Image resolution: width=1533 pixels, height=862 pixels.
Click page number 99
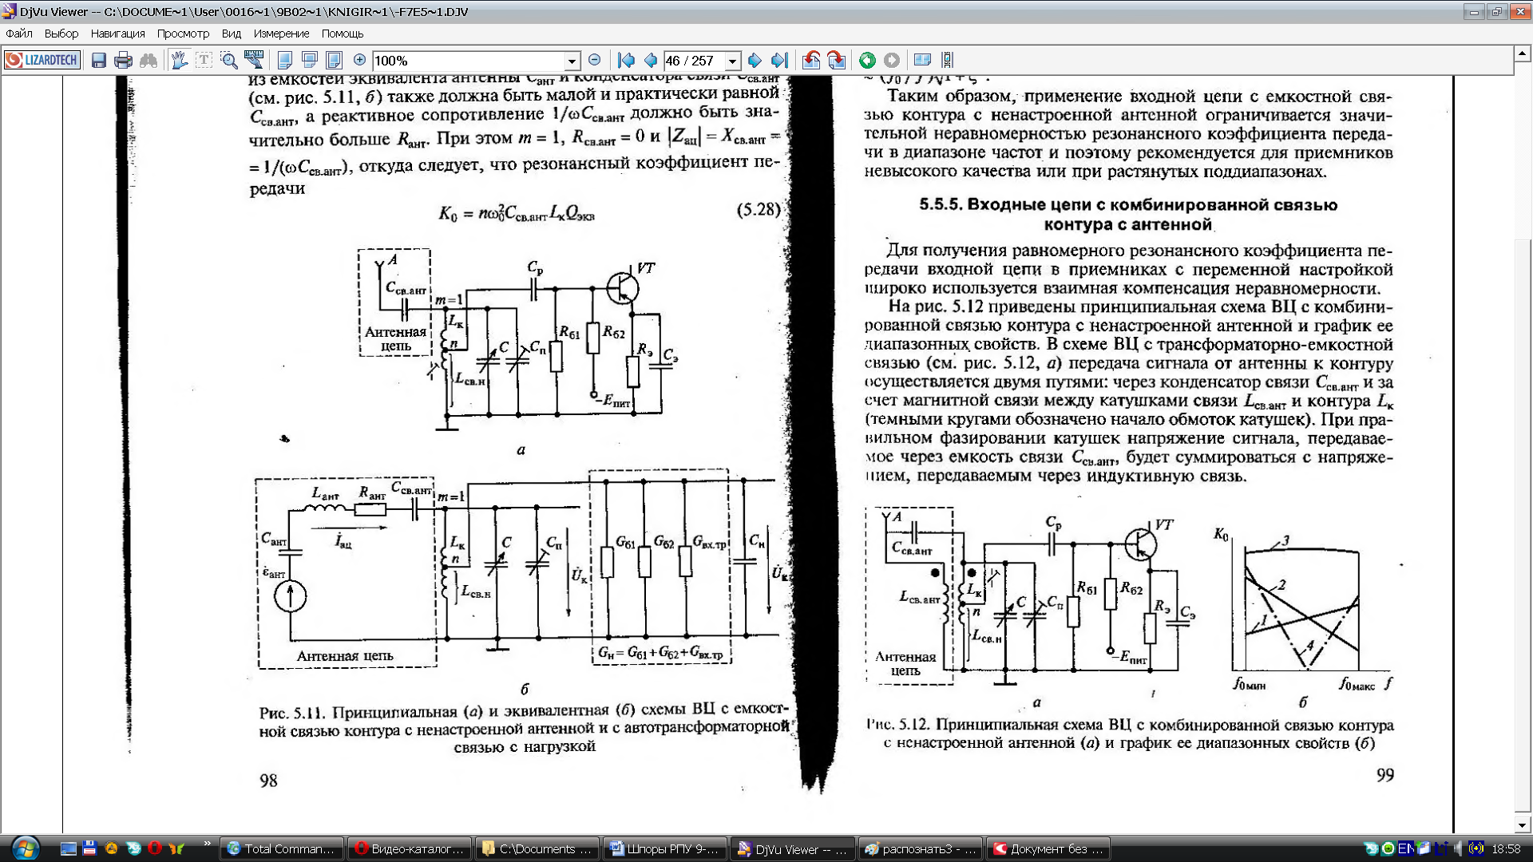click(1385, 775)
